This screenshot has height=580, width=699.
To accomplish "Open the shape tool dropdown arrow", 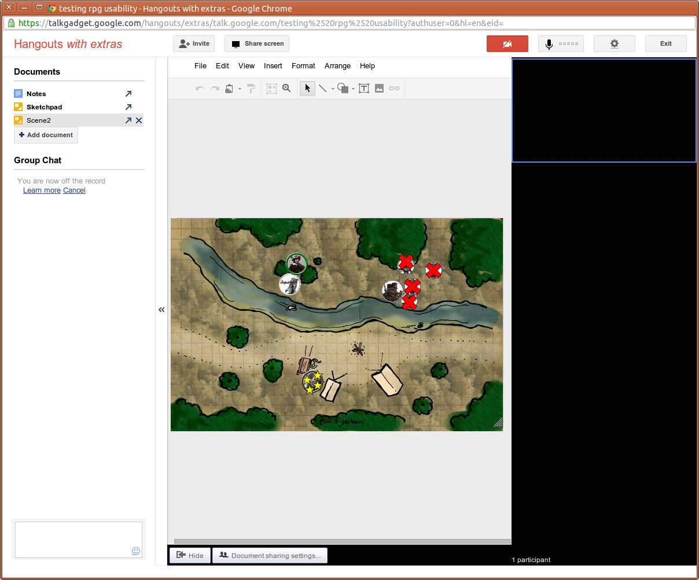I will click(353, 89).
